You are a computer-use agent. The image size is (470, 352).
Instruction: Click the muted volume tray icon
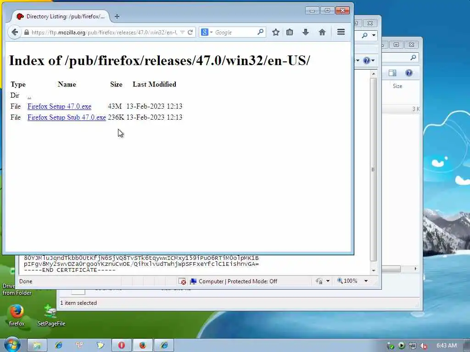(x=424, y=346)
